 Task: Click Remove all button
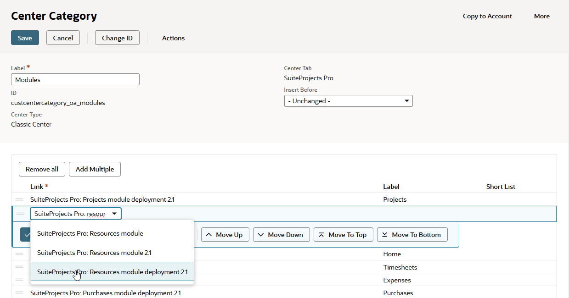[x=42, y=169]
